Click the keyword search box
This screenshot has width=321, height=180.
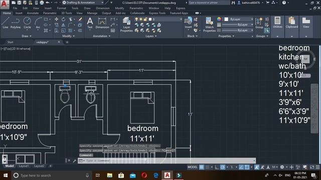(209, 2)
